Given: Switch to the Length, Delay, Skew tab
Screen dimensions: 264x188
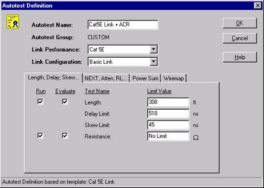Looking at the screenshot, I should pyautogui.click(x=53, y=78).
